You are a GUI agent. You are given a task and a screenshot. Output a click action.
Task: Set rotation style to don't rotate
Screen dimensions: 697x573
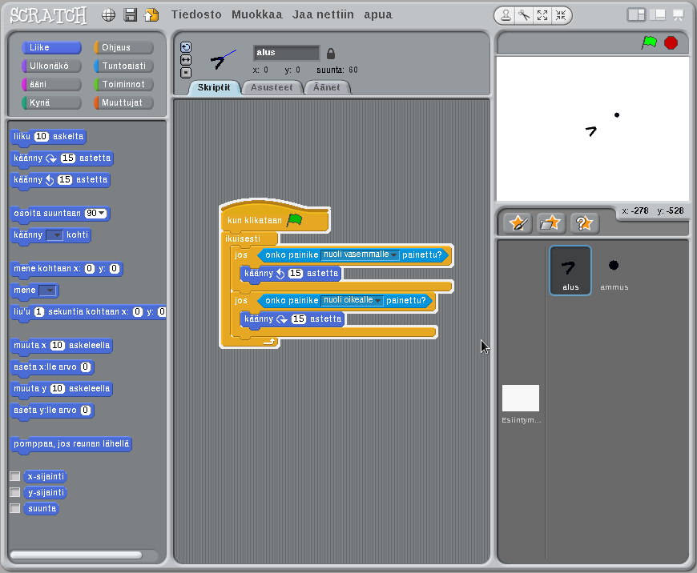pyautogui.click(x=186, y=72)
